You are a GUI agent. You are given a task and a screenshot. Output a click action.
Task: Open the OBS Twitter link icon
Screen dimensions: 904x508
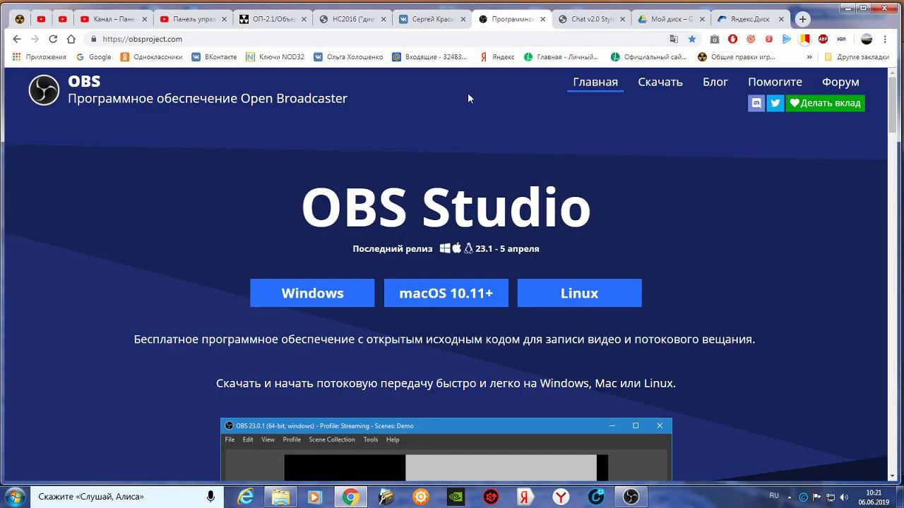[x=775, y=103]
